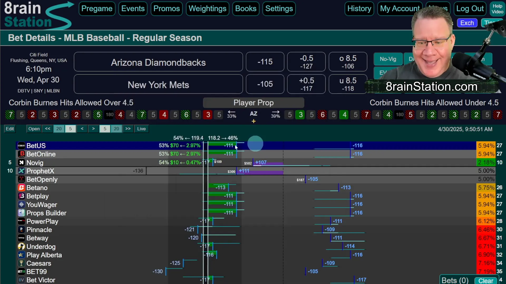Step forward with the >> button
Image resolution: width=506 pixels, height=284 pixels.
coord(128,129)
